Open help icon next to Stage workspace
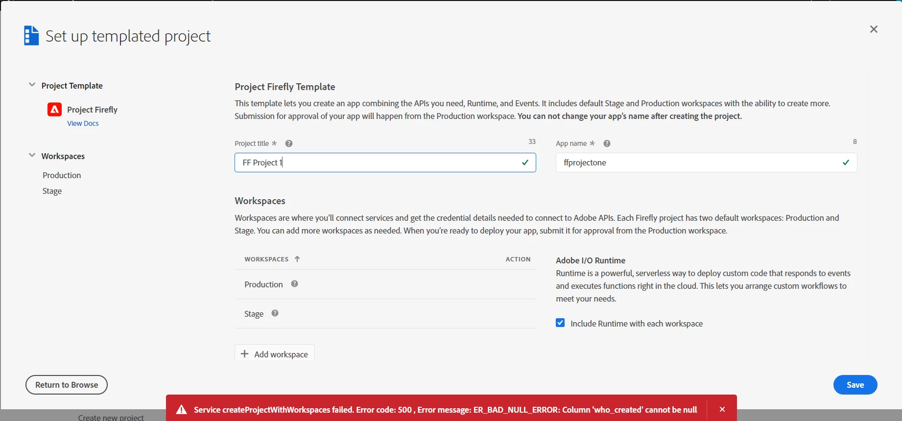 pyautogui.click(x=275, y=313)
